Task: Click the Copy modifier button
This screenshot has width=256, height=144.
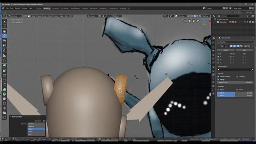Action: [244, 50]
